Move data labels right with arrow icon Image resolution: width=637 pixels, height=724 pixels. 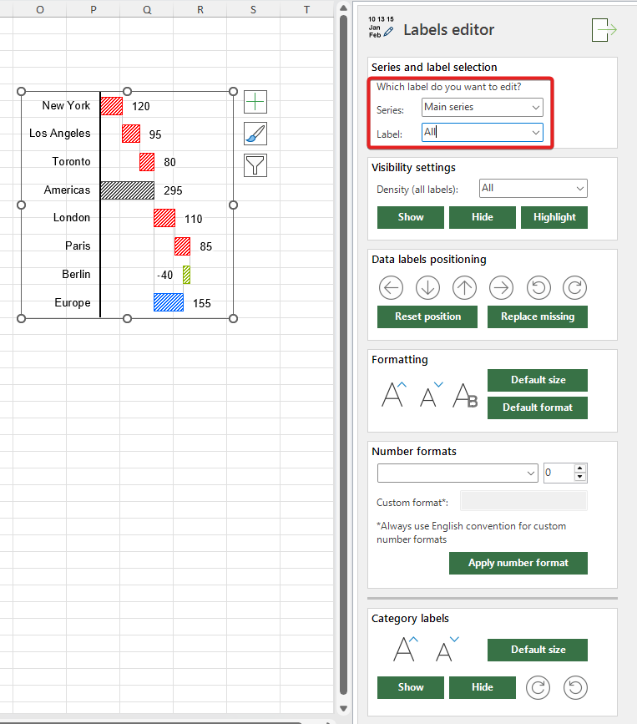point(501,288)
